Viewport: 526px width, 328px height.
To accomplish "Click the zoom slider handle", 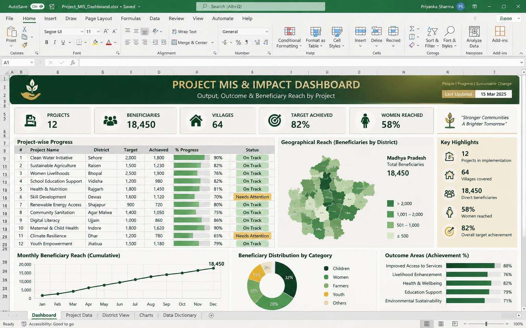I will point(486,324).
